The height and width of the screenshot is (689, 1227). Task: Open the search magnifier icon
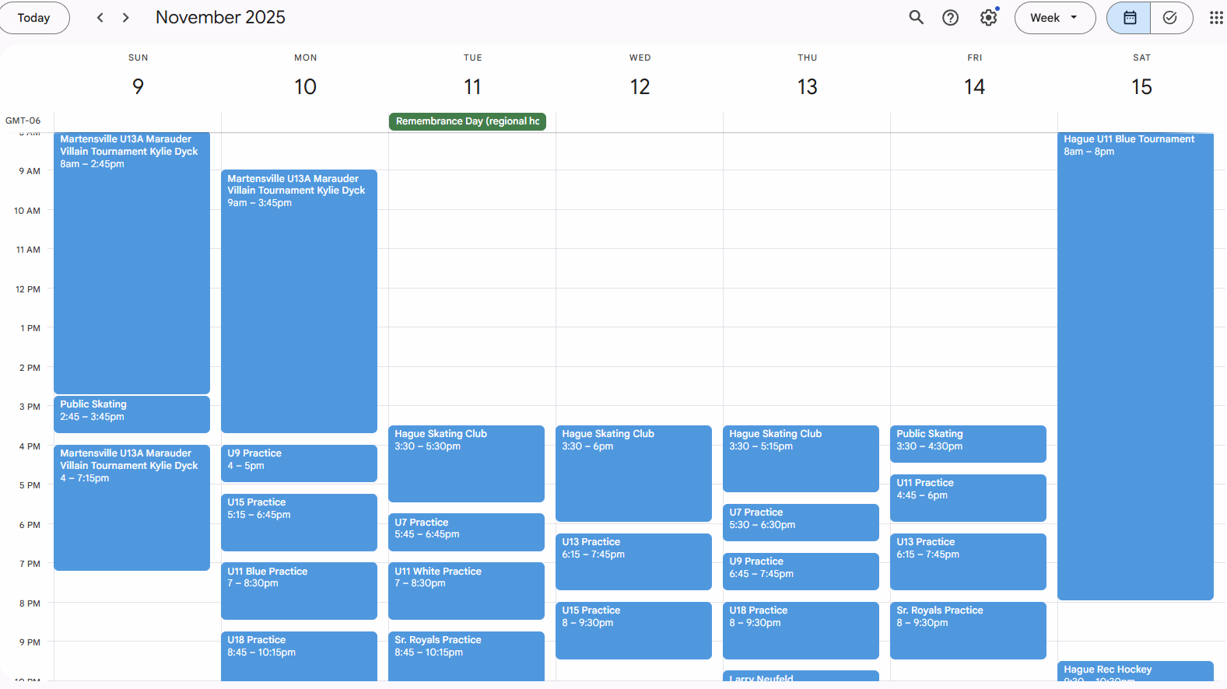coord(916,18)
